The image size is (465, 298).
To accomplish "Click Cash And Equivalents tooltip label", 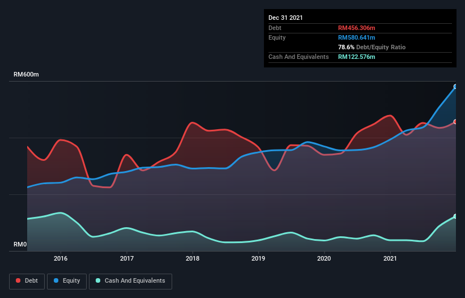I will click(x=298, y=57).
